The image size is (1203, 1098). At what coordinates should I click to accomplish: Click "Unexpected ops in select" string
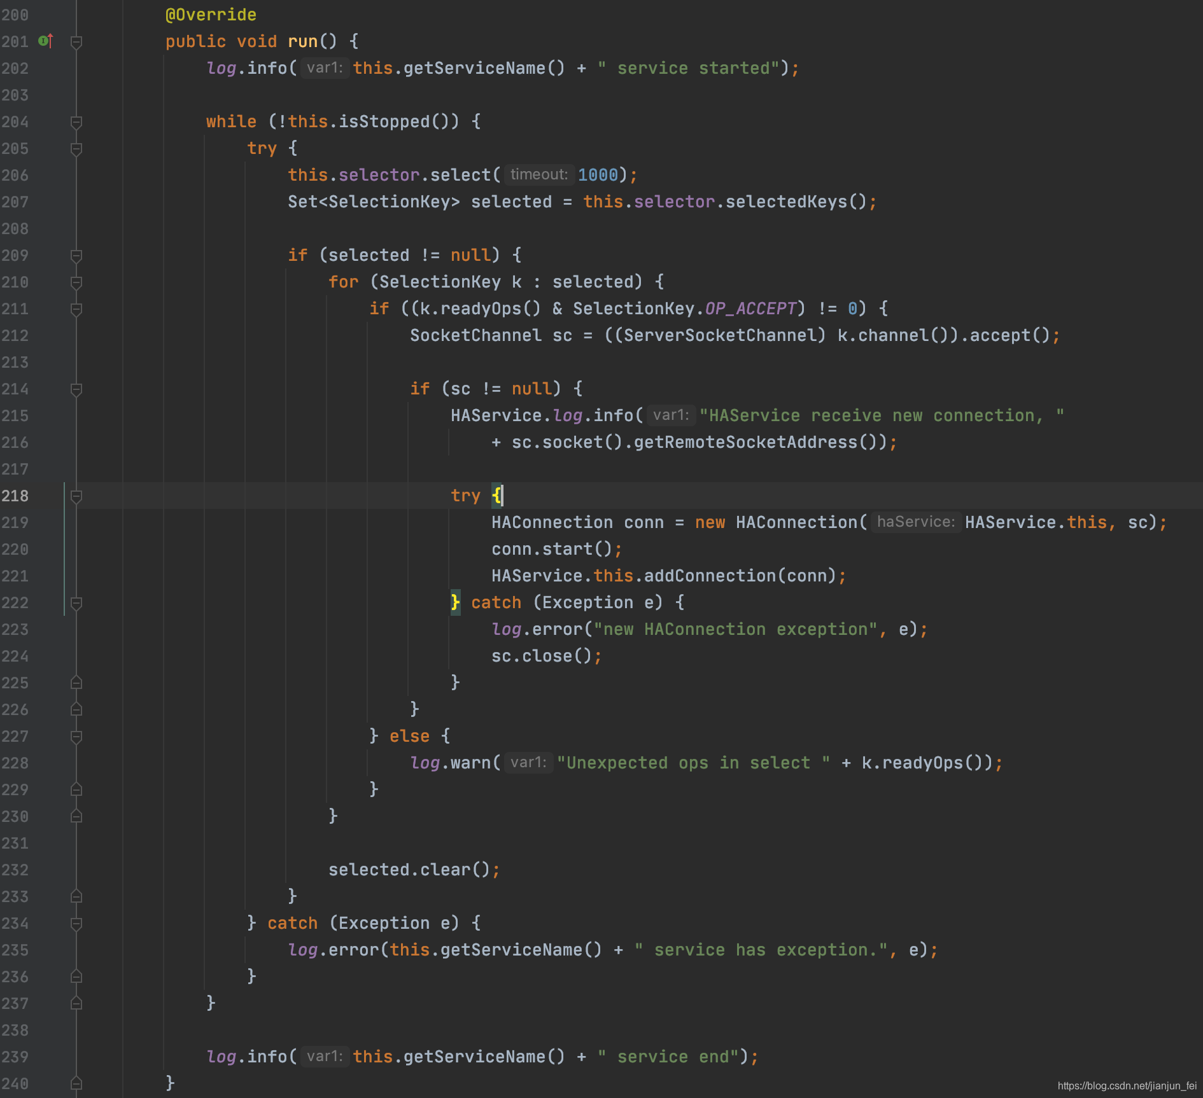point(693,763)
